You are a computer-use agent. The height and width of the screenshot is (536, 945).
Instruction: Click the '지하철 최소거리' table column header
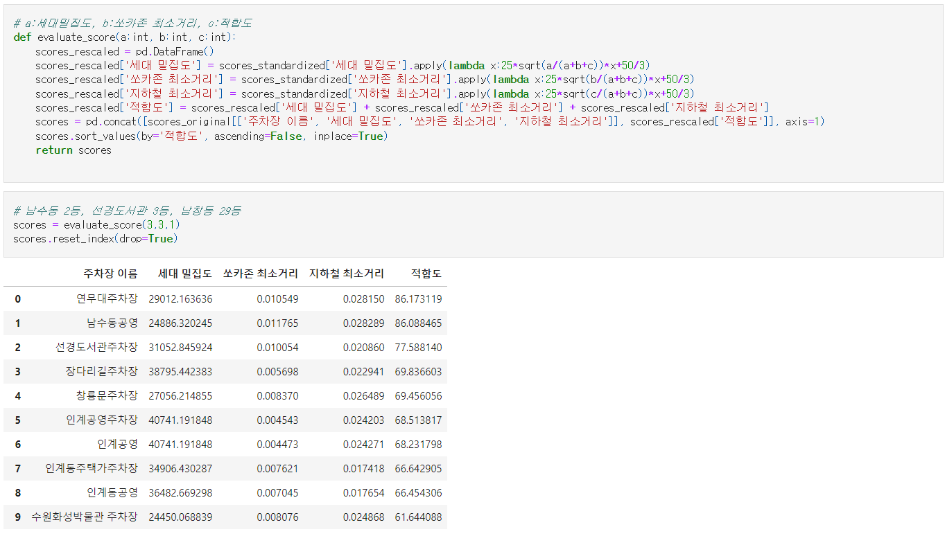(x=347, y=274)
